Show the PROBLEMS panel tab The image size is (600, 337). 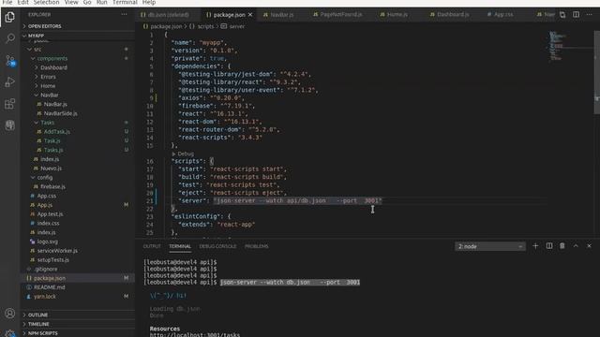click(256, 246)
